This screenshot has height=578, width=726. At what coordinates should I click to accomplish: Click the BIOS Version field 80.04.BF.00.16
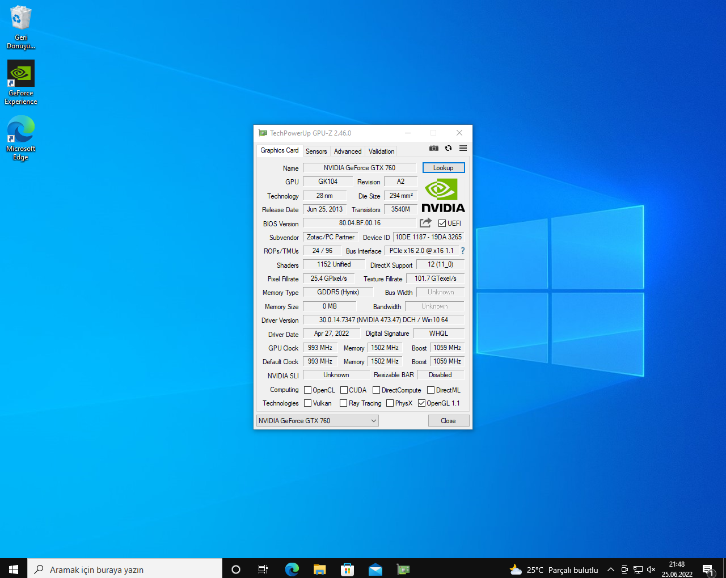tap(360, 223)
